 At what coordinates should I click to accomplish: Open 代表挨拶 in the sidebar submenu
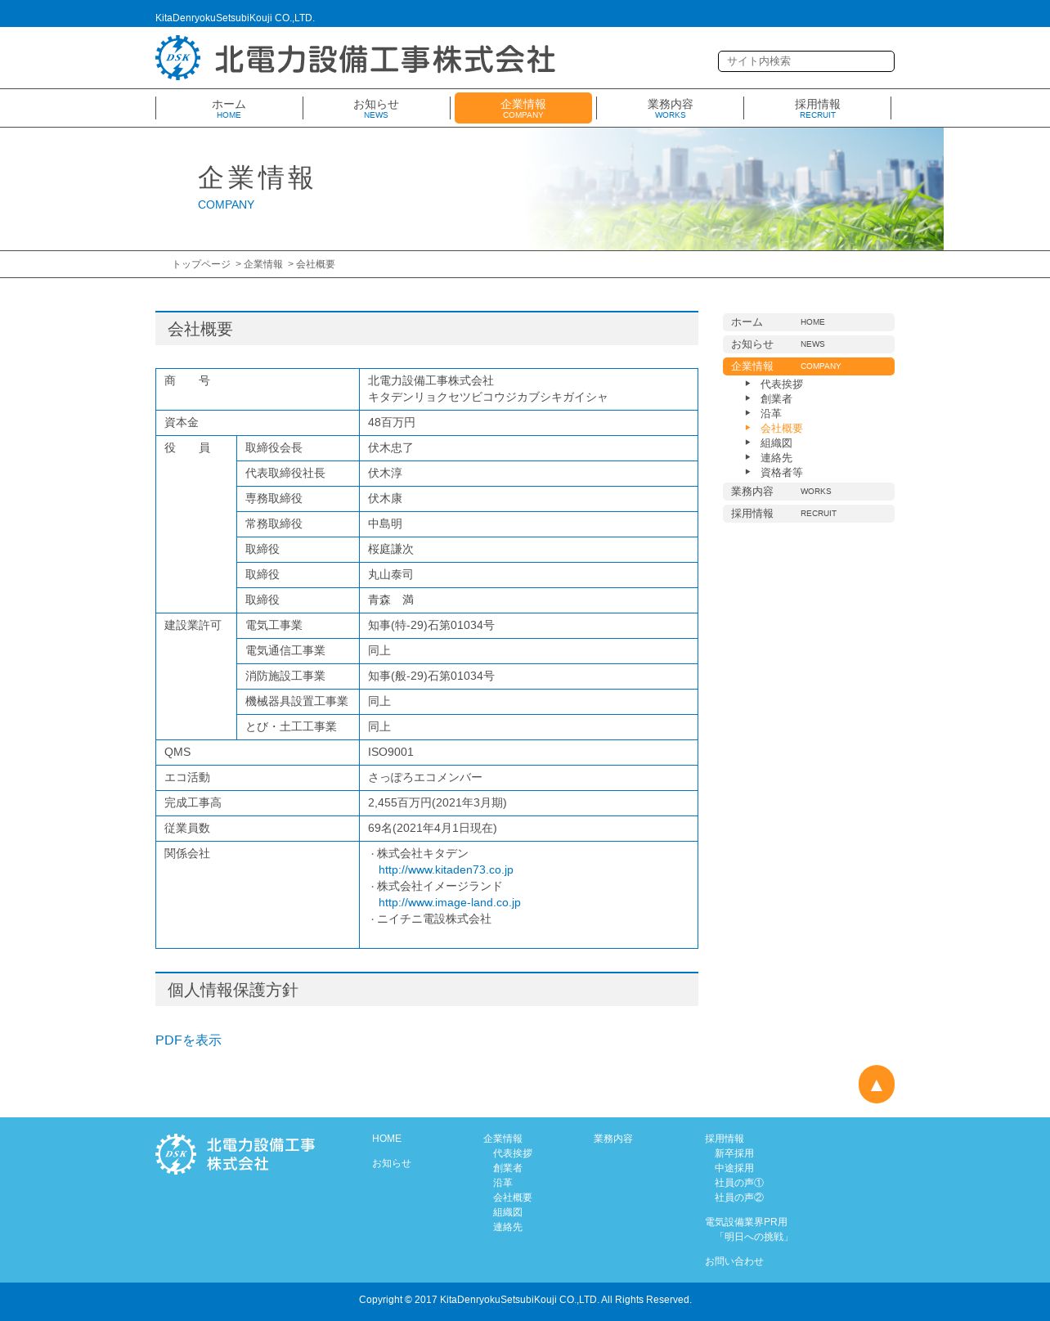[x=782, y=384]
